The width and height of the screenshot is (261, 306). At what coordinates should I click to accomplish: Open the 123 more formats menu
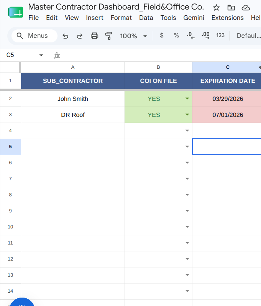tap(220, 35)
